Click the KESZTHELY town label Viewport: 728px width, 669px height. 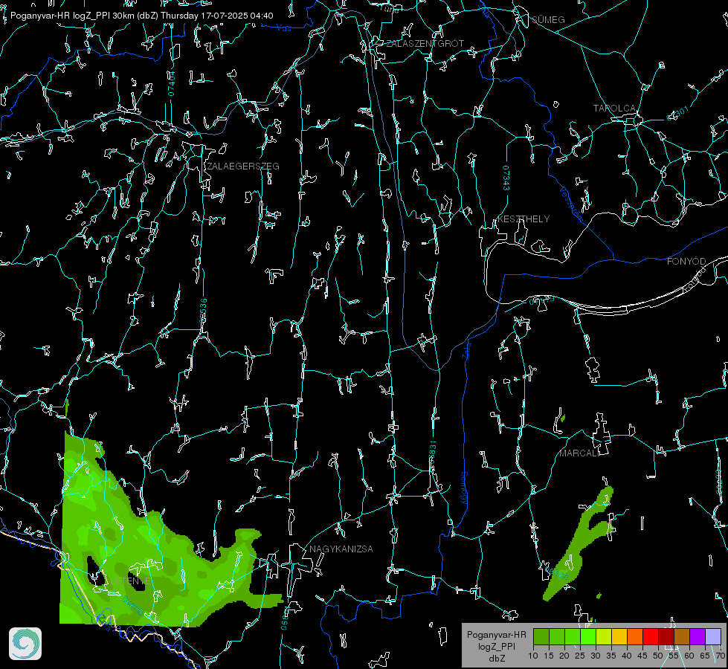(524, 219)
